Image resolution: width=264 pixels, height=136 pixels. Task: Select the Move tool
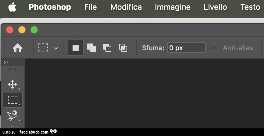(x=12, y=84)
